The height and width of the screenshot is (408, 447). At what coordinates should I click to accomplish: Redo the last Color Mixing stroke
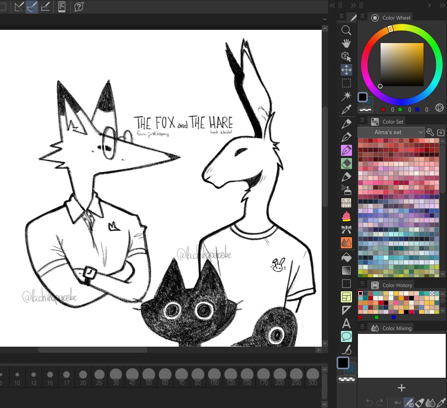[380, 402]
